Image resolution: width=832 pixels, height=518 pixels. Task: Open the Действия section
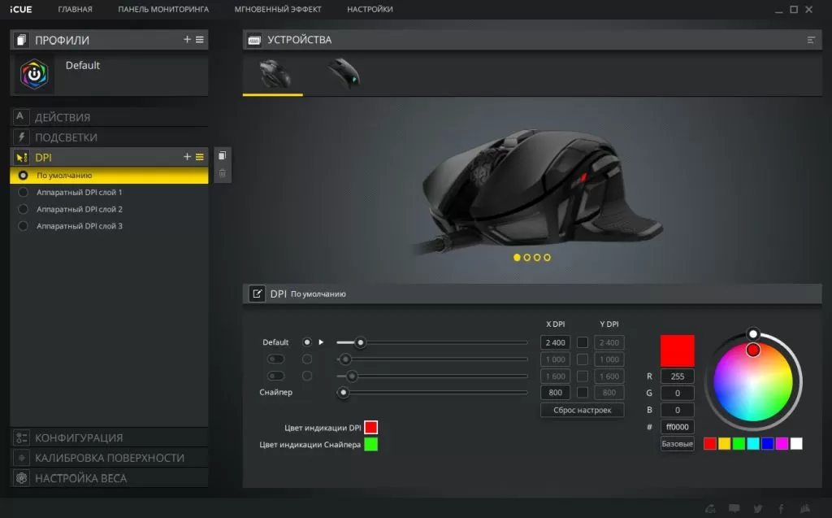[110, 117]
